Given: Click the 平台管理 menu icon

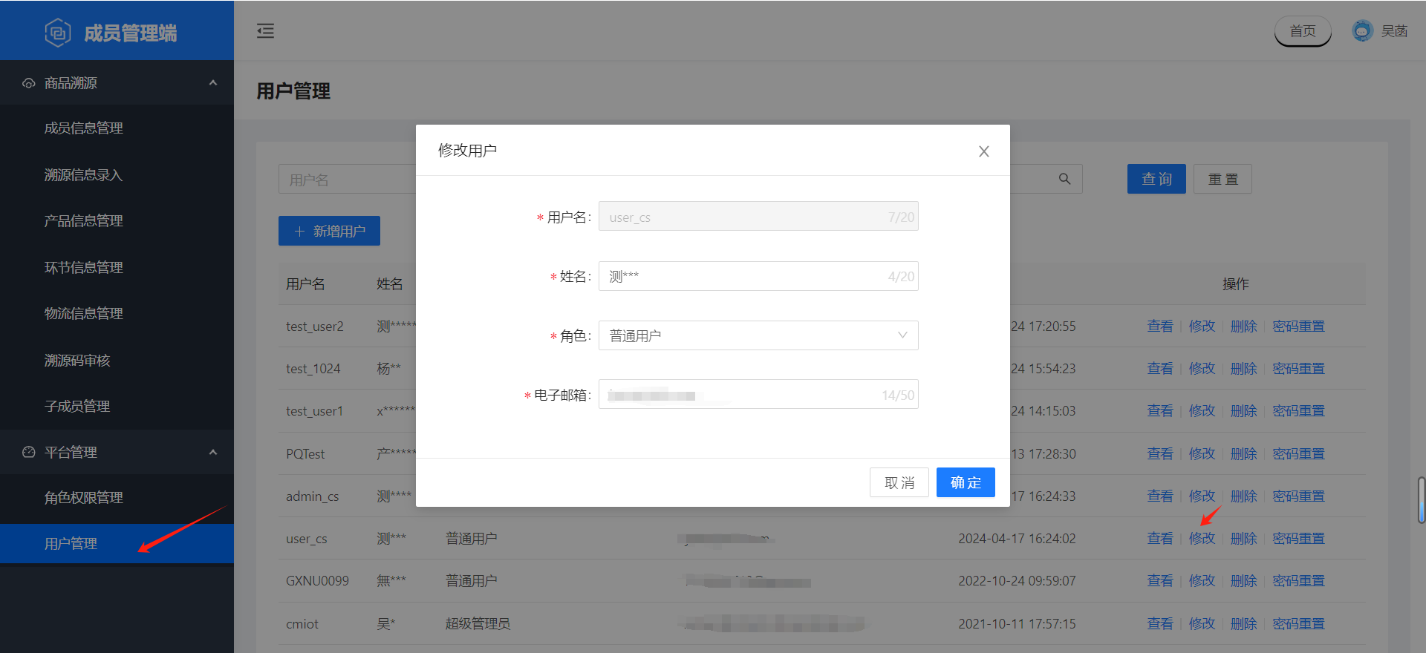Looking at the screenshot, I should click(x=29, y=452).
